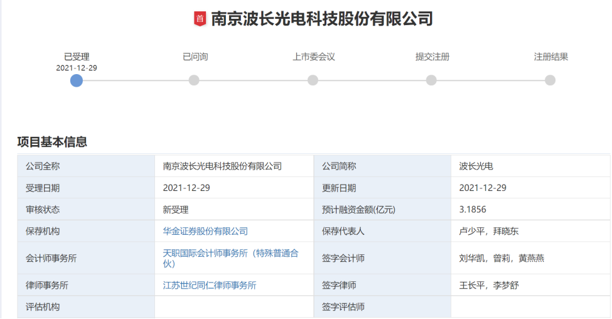Screen dimensions: 612x319
Task: Select the 注册结果 progress step dot
Action: [x=550, y=80]
